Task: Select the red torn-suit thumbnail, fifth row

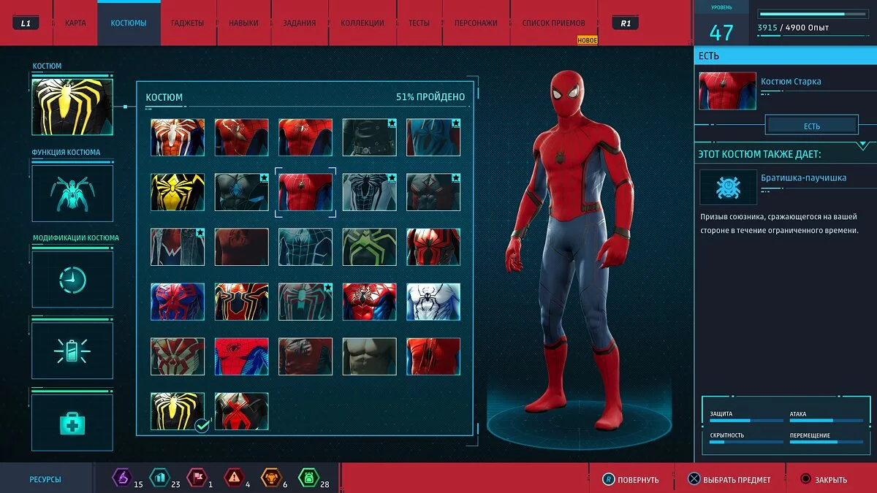Action: [x=433, y=356]
